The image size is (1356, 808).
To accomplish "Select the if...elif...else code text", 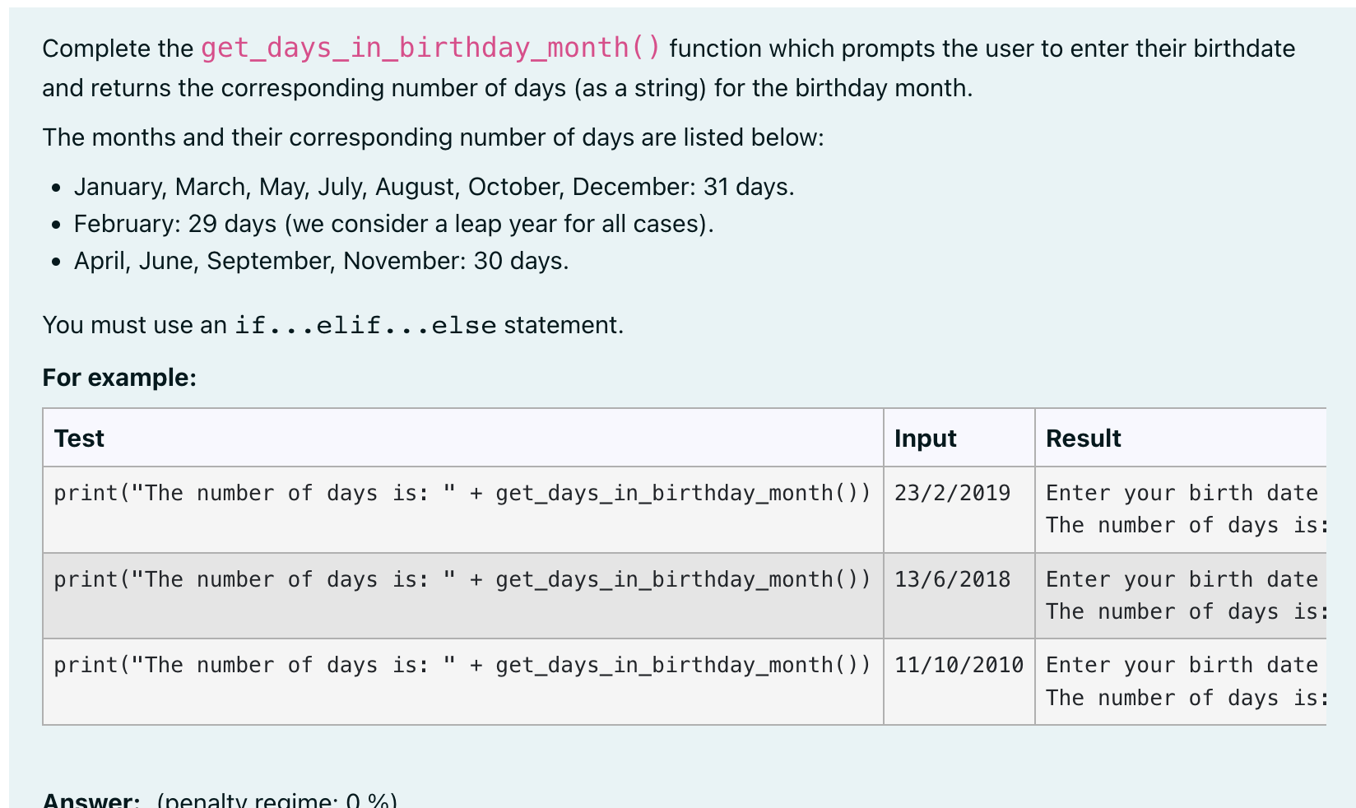I will [363, 324].
